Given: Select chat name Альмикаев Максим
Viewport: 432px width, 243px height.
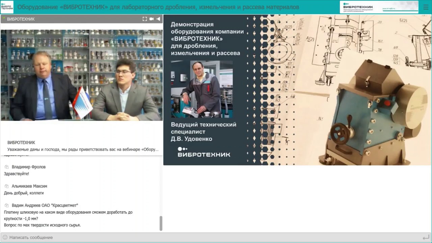Looking at the screenshot, I should [x=29, y=186].
